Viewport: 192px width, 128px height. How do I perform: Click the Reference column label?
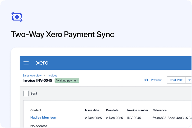159,110
